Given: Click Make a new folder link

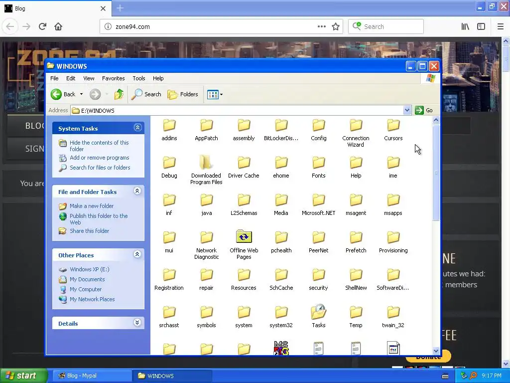Looking at the screenshot, I should [92, 206].
